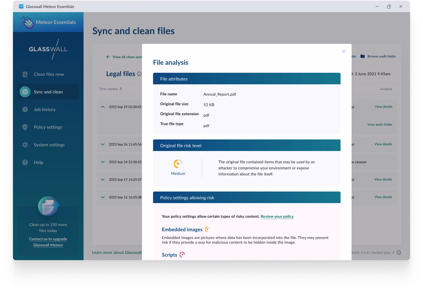This screenshot has width=423, height=291.
Task: Select Sync and clean in sidebar
Action: (48, 92)
